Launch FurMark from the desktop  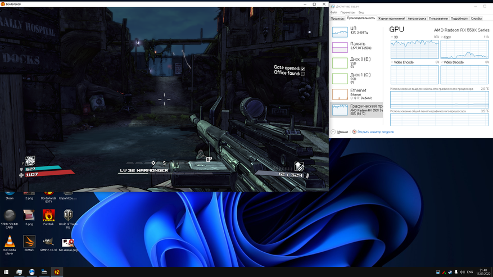coord(48,217)
